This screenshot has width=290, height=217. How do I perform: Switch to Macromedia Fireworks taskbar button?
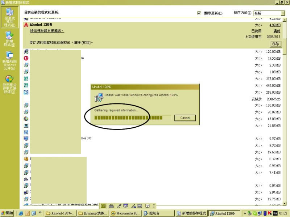126,213
